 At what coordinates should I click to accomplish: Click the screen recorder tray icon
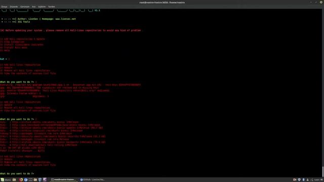tap(295, 180)
